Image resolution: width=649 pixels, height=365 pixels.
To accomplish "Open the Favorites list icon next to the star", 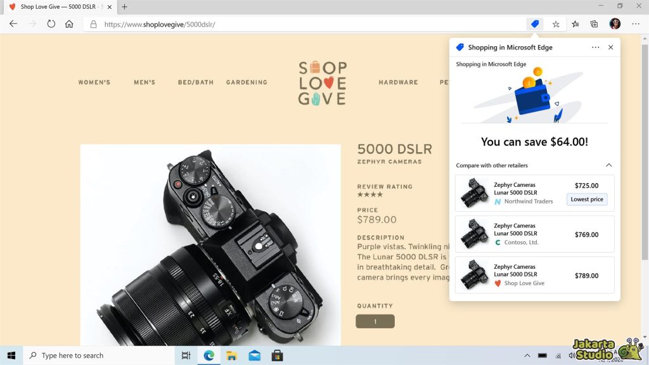I will pos(574,23).
